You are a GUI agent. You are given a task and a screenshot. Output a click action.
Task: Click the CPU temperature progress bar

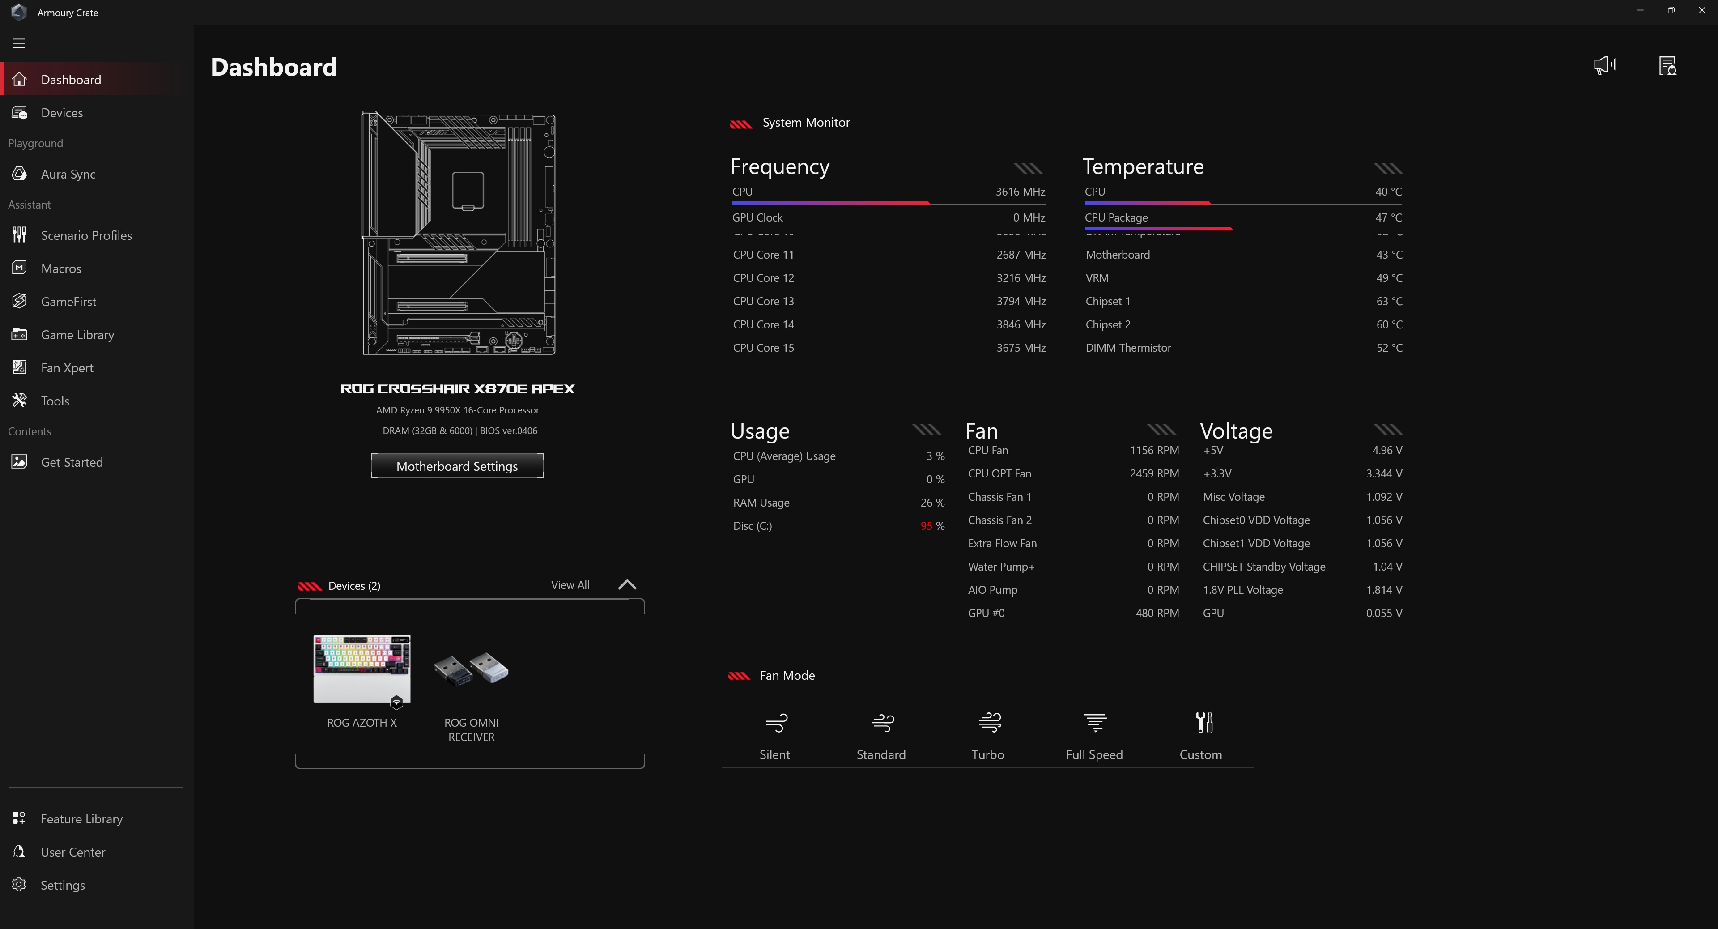coord(1242,203)
